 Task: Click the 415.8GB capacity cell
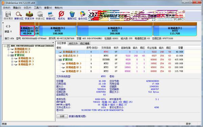tap(179, 60)
